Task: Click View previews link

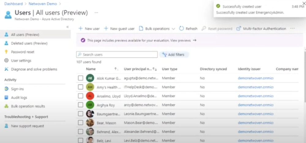Action: tap(180, 41)
